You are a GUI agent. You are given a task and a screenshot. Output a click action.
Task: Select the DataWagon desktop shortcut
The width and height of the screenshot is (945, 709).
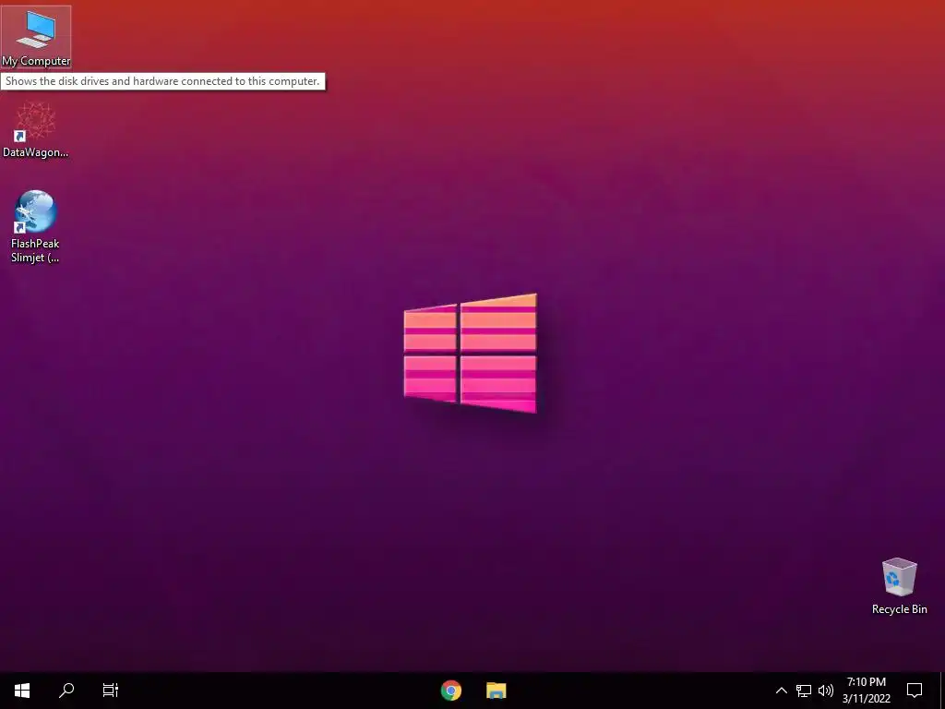tap(36, 129)
